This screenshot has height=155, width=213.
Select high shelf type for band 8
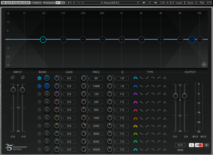coord(147,134)
